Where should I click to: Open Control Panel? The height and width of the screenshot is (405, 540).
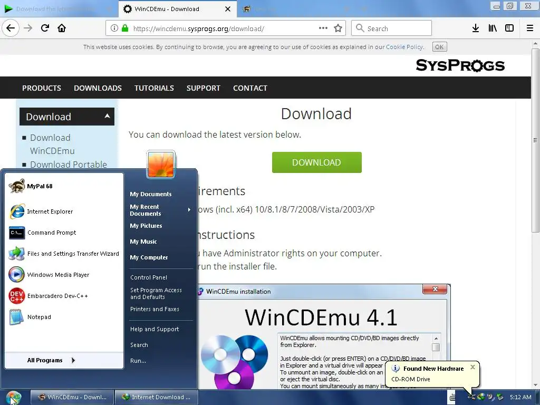pos(148,277)
